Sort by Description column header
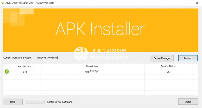The height and width of the screenshot is (108, 202). (92, 66)
